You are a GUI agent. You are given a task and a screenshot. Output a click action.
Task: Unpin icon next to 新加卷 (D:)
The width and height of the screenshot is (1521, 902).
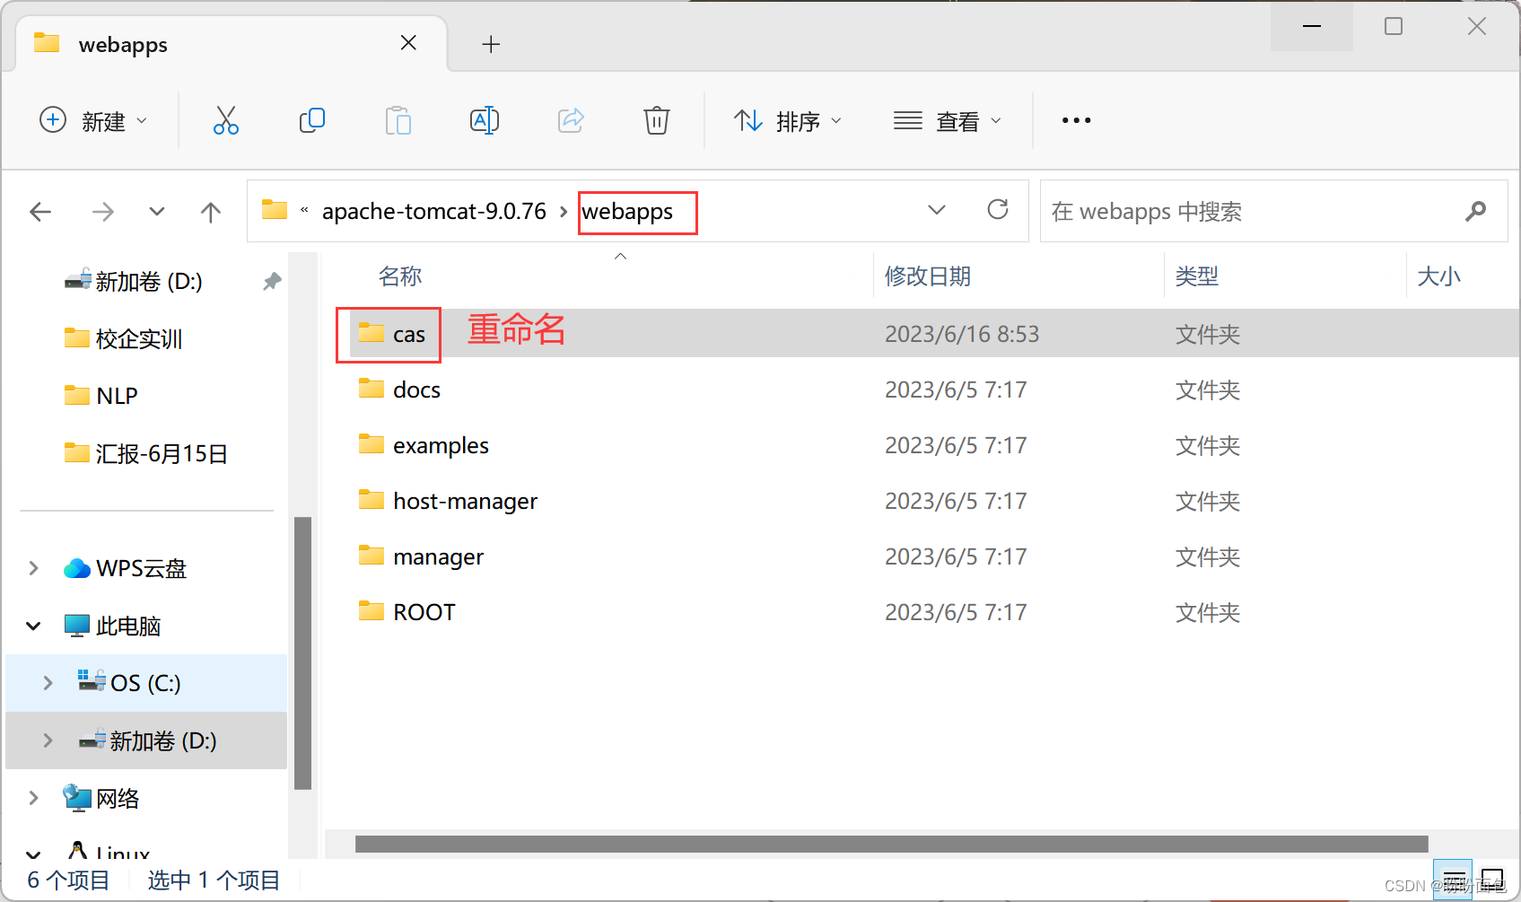coord(271,282)
